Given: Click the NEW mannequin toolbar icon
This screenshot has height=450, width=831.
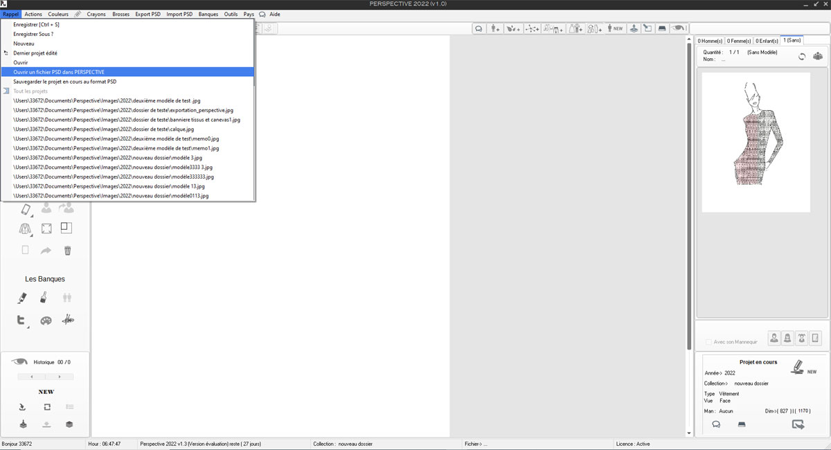Looking at the screenshot, I should (x=615, y=28).
